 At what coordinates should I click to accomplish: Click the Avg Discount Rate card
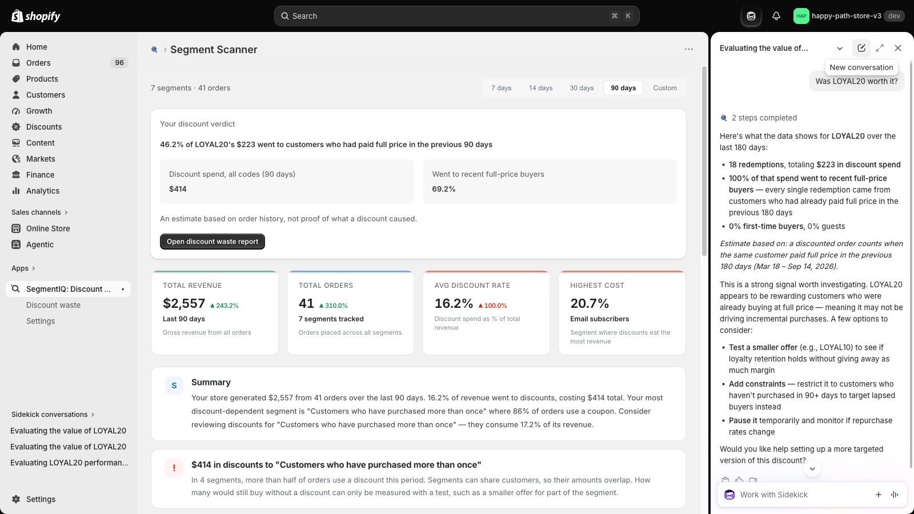point(486,312)
